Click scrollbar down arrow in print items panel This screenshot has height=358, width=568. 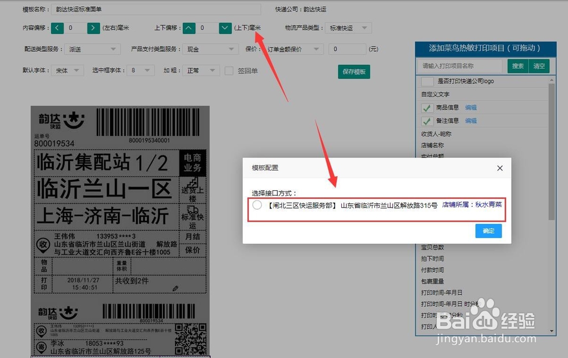pyautogui.click(x=552, y=331)
